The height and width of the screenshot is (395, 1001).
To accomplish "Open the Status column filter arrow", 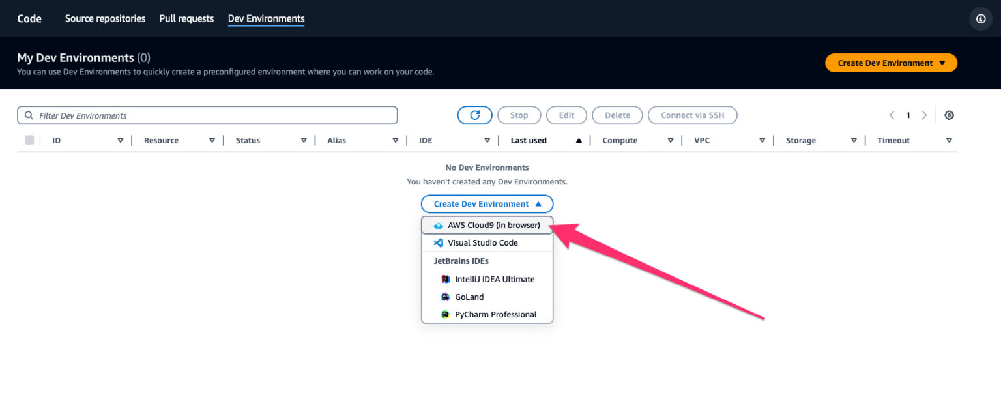I will 304,141.
